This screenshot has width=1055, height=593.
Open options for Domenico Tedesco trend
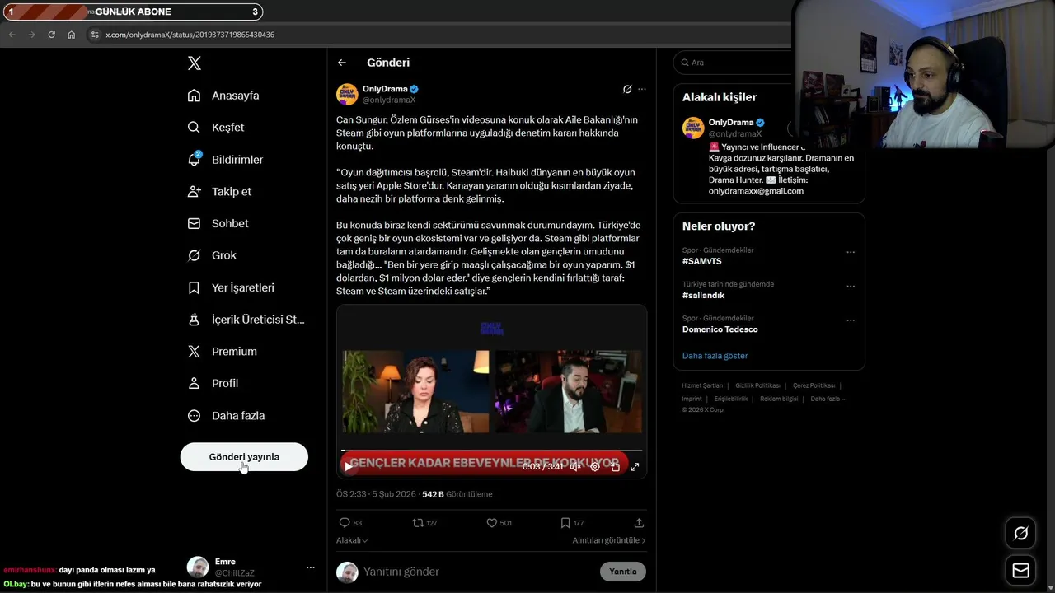click(851, 320)
